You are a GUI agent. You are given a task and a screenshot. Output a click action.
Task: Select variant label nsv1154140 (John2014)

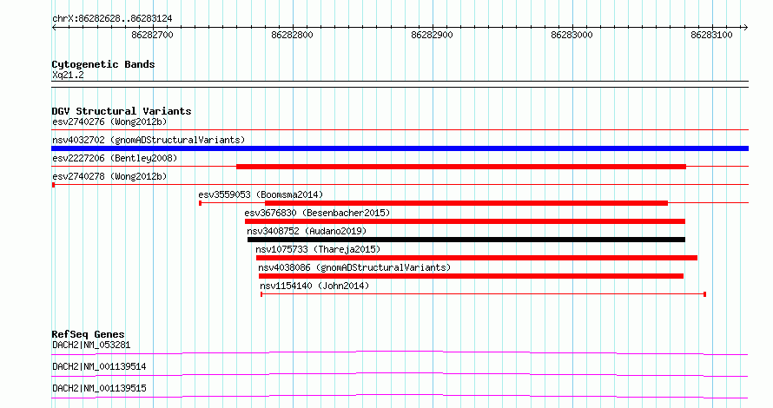tap(314, 286)
